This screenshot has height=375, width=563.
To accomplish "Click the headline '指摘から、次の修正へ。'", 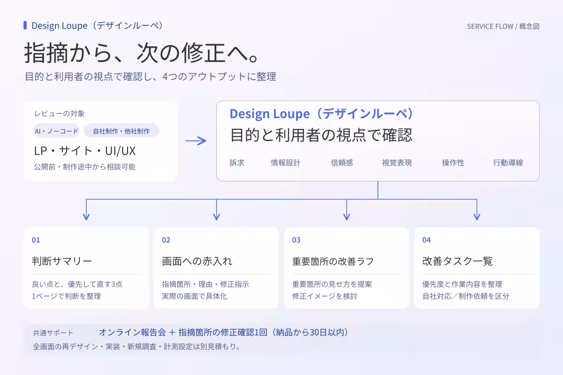I will click(142, 53).
